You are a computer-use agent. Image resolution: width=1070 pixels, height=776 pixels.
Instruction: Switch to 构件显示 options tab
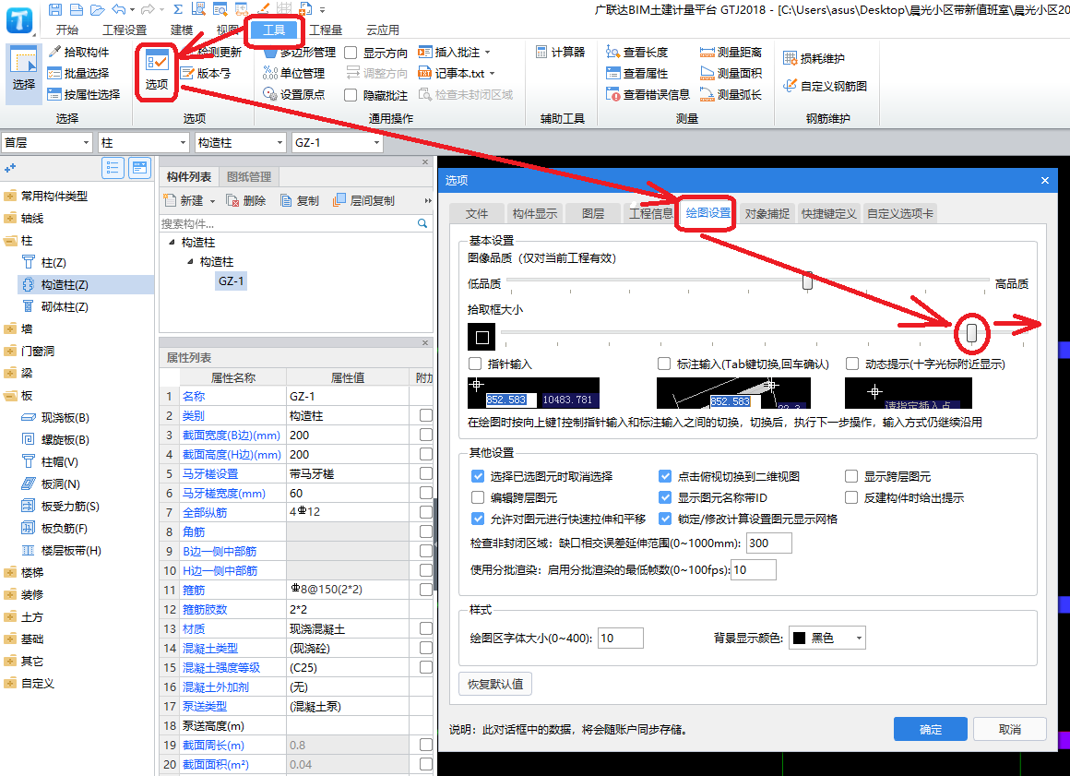535,214
